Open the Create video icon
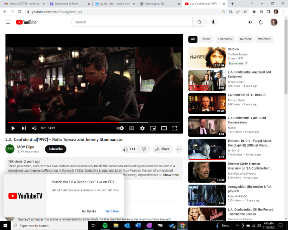The height and width of the screenshot is (230, 288). (x=250, y=22)
